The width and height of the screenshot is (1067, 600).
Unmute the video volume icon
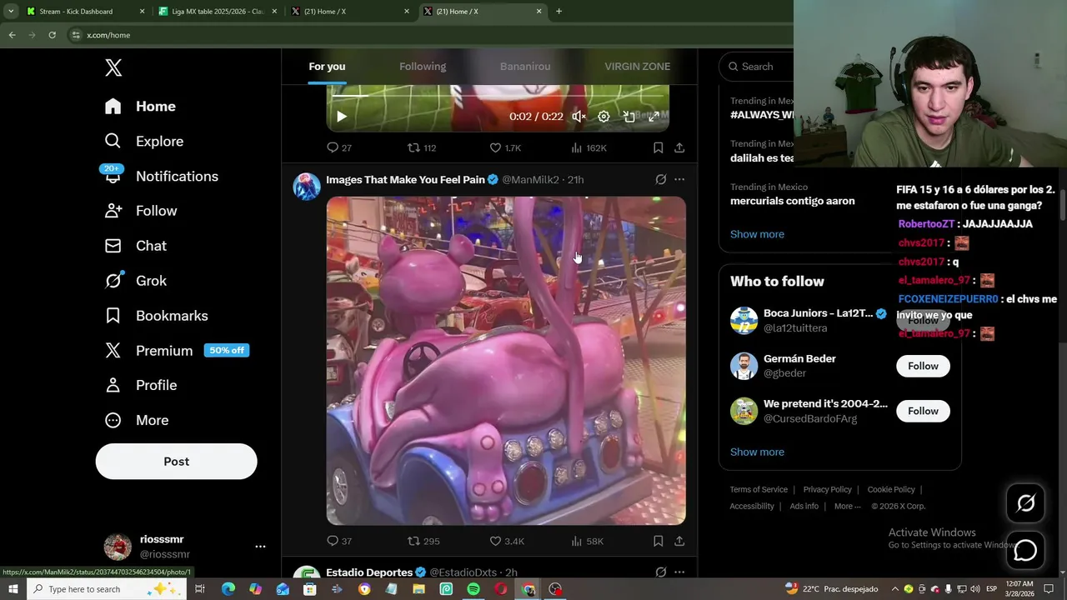tap(579, 117)
